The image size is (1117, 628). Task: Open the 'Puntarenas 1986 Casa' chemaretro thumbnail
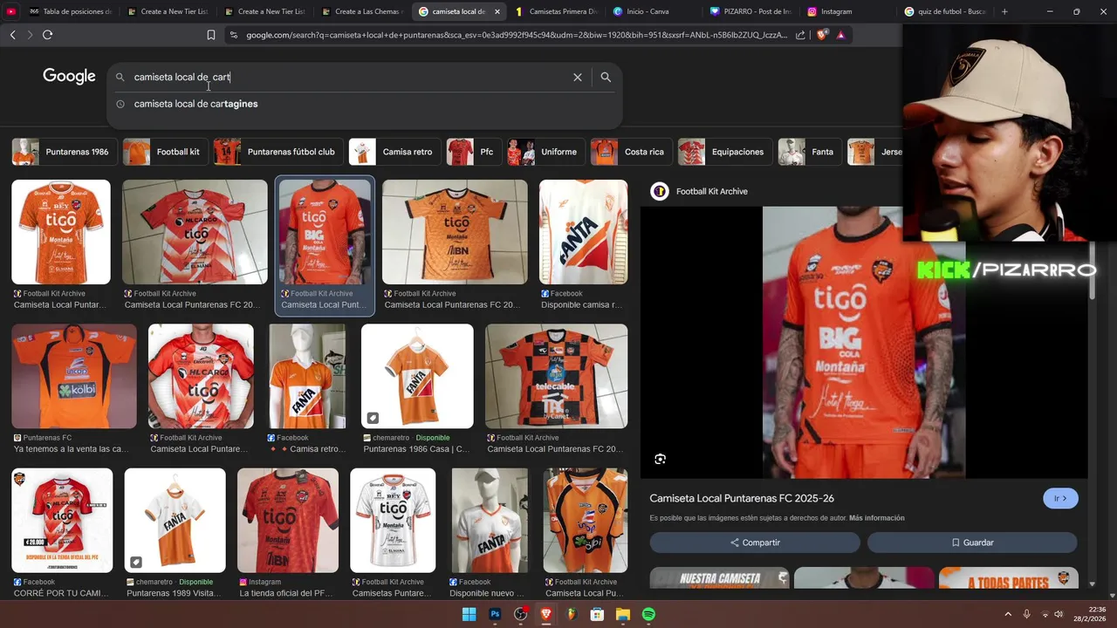coord(417,376)
